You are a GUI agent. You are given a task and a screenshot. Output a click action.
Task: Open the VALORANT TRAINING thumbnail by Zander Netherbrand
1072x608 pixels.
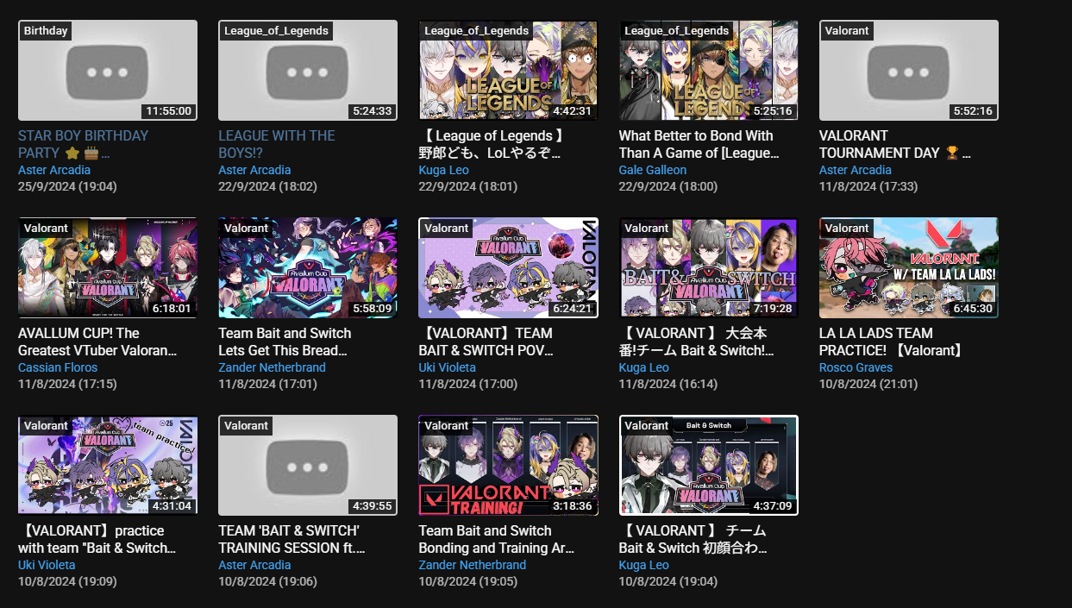(x=508, y=465)
